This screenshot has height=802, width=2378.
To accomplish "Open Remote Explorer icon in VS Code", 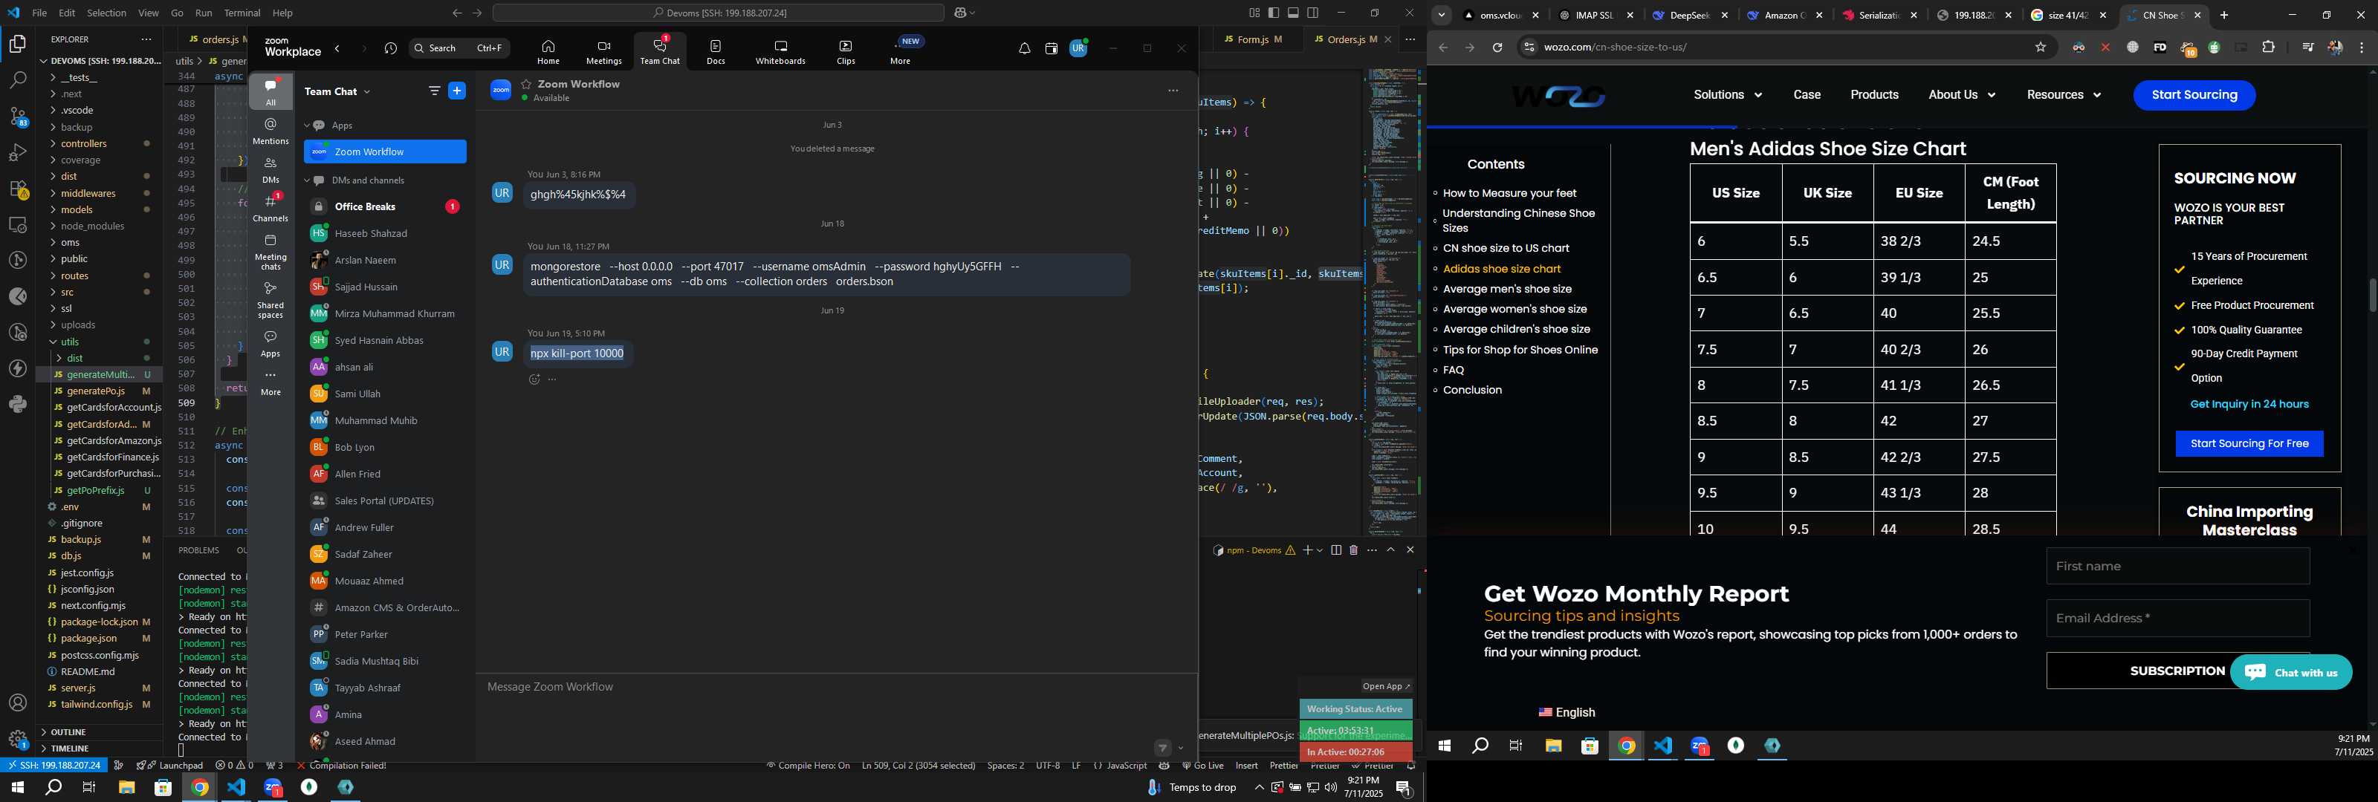I will click(x=18, y=225).
